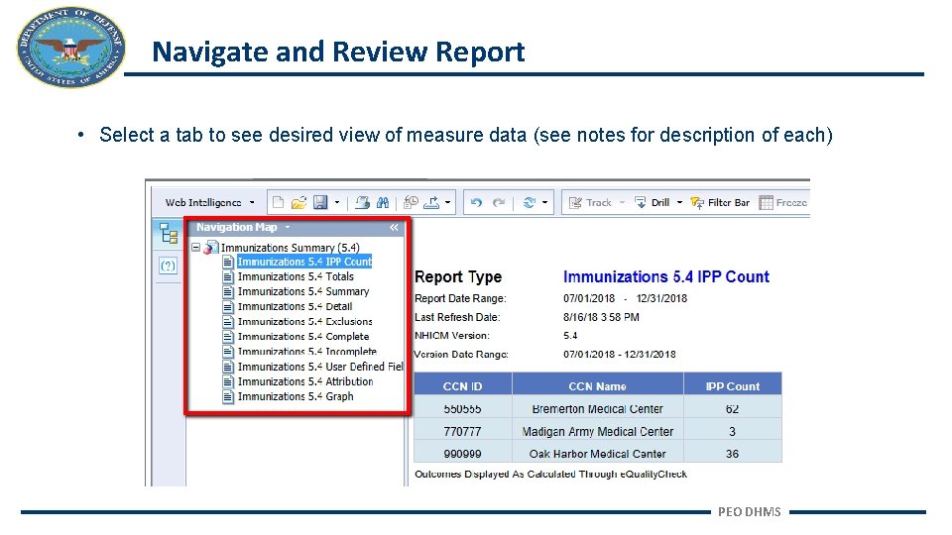Open Immunizations 5.4 Graph report
This screenshot has height=535, width=952.
(296, 396)
